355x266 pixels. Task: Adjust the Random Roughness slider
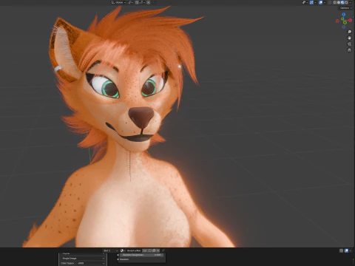(x=142, y=255)
